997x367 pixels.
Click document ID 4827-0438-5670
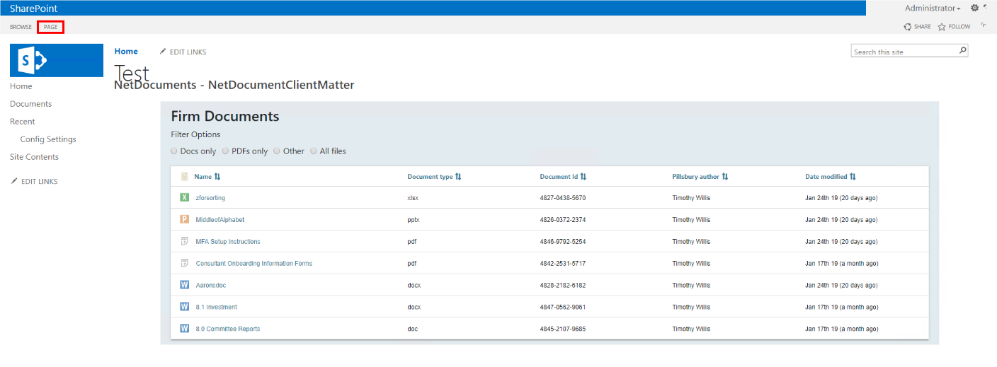(x=562, y=198)
